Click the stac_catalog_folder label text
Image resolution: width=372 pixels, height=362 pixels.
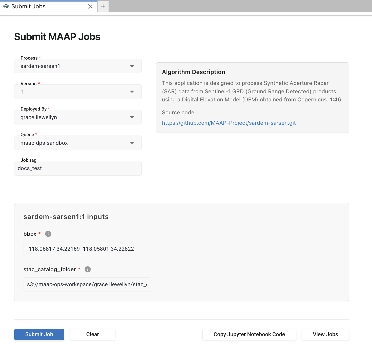pos(50,269)
